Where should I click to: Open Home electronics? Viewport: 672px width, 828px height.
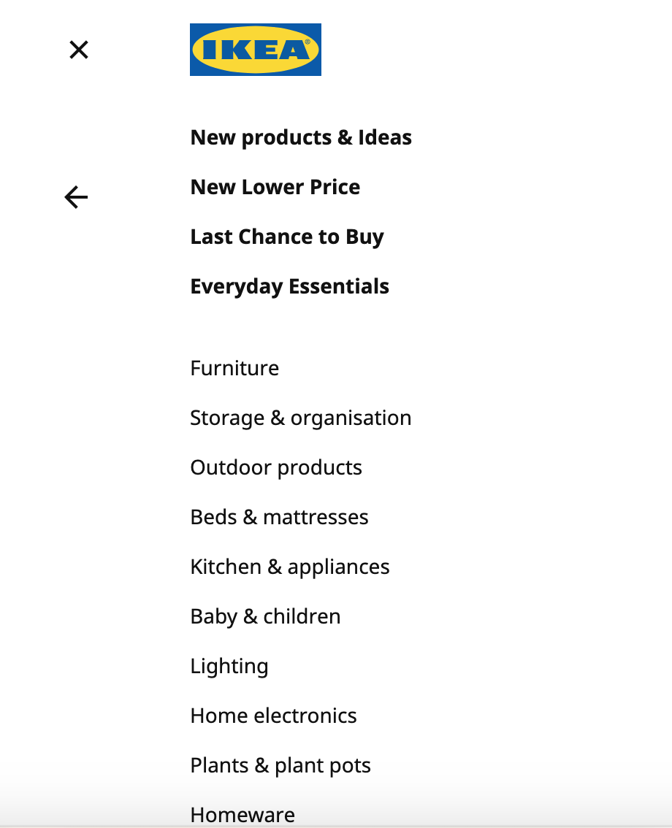pos(273,716)
